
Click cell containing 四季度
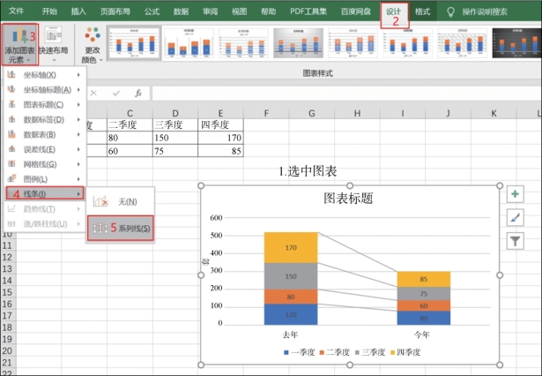(x=220, y=124)
